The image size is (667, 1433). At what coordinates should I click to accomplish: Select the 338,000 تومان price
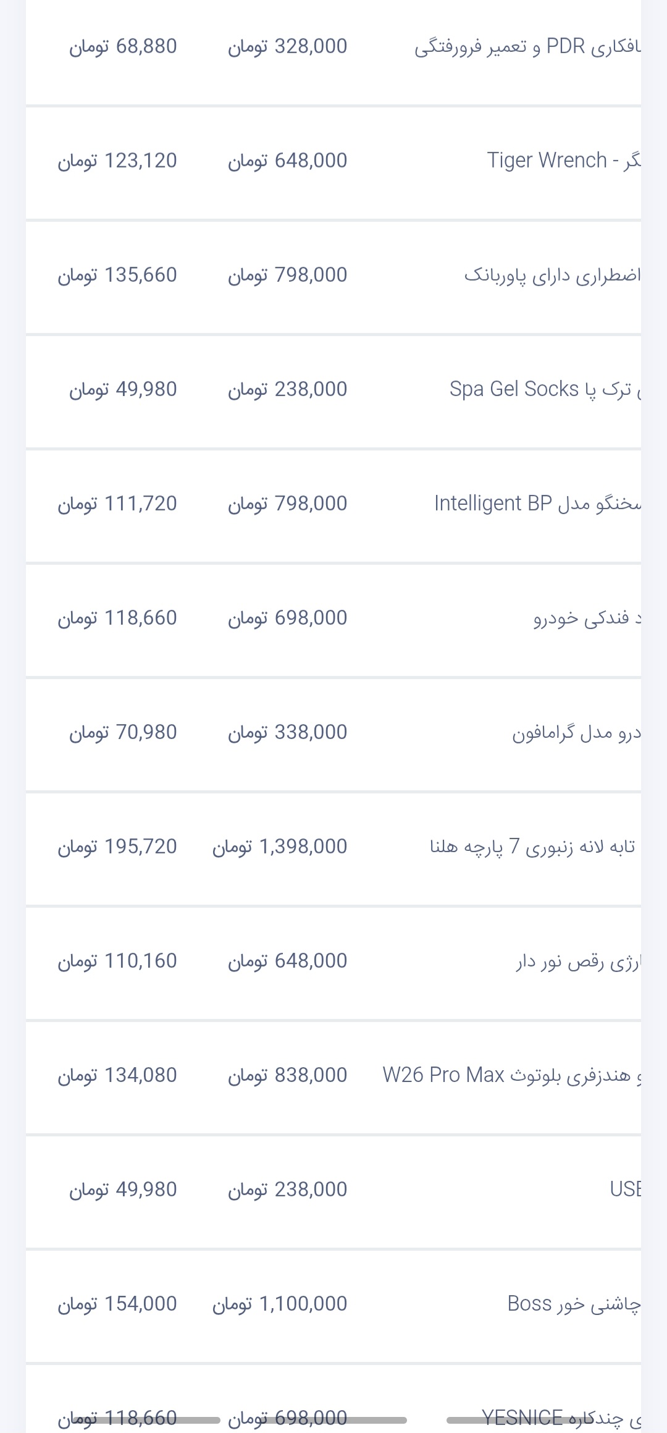tap(288, 732)
